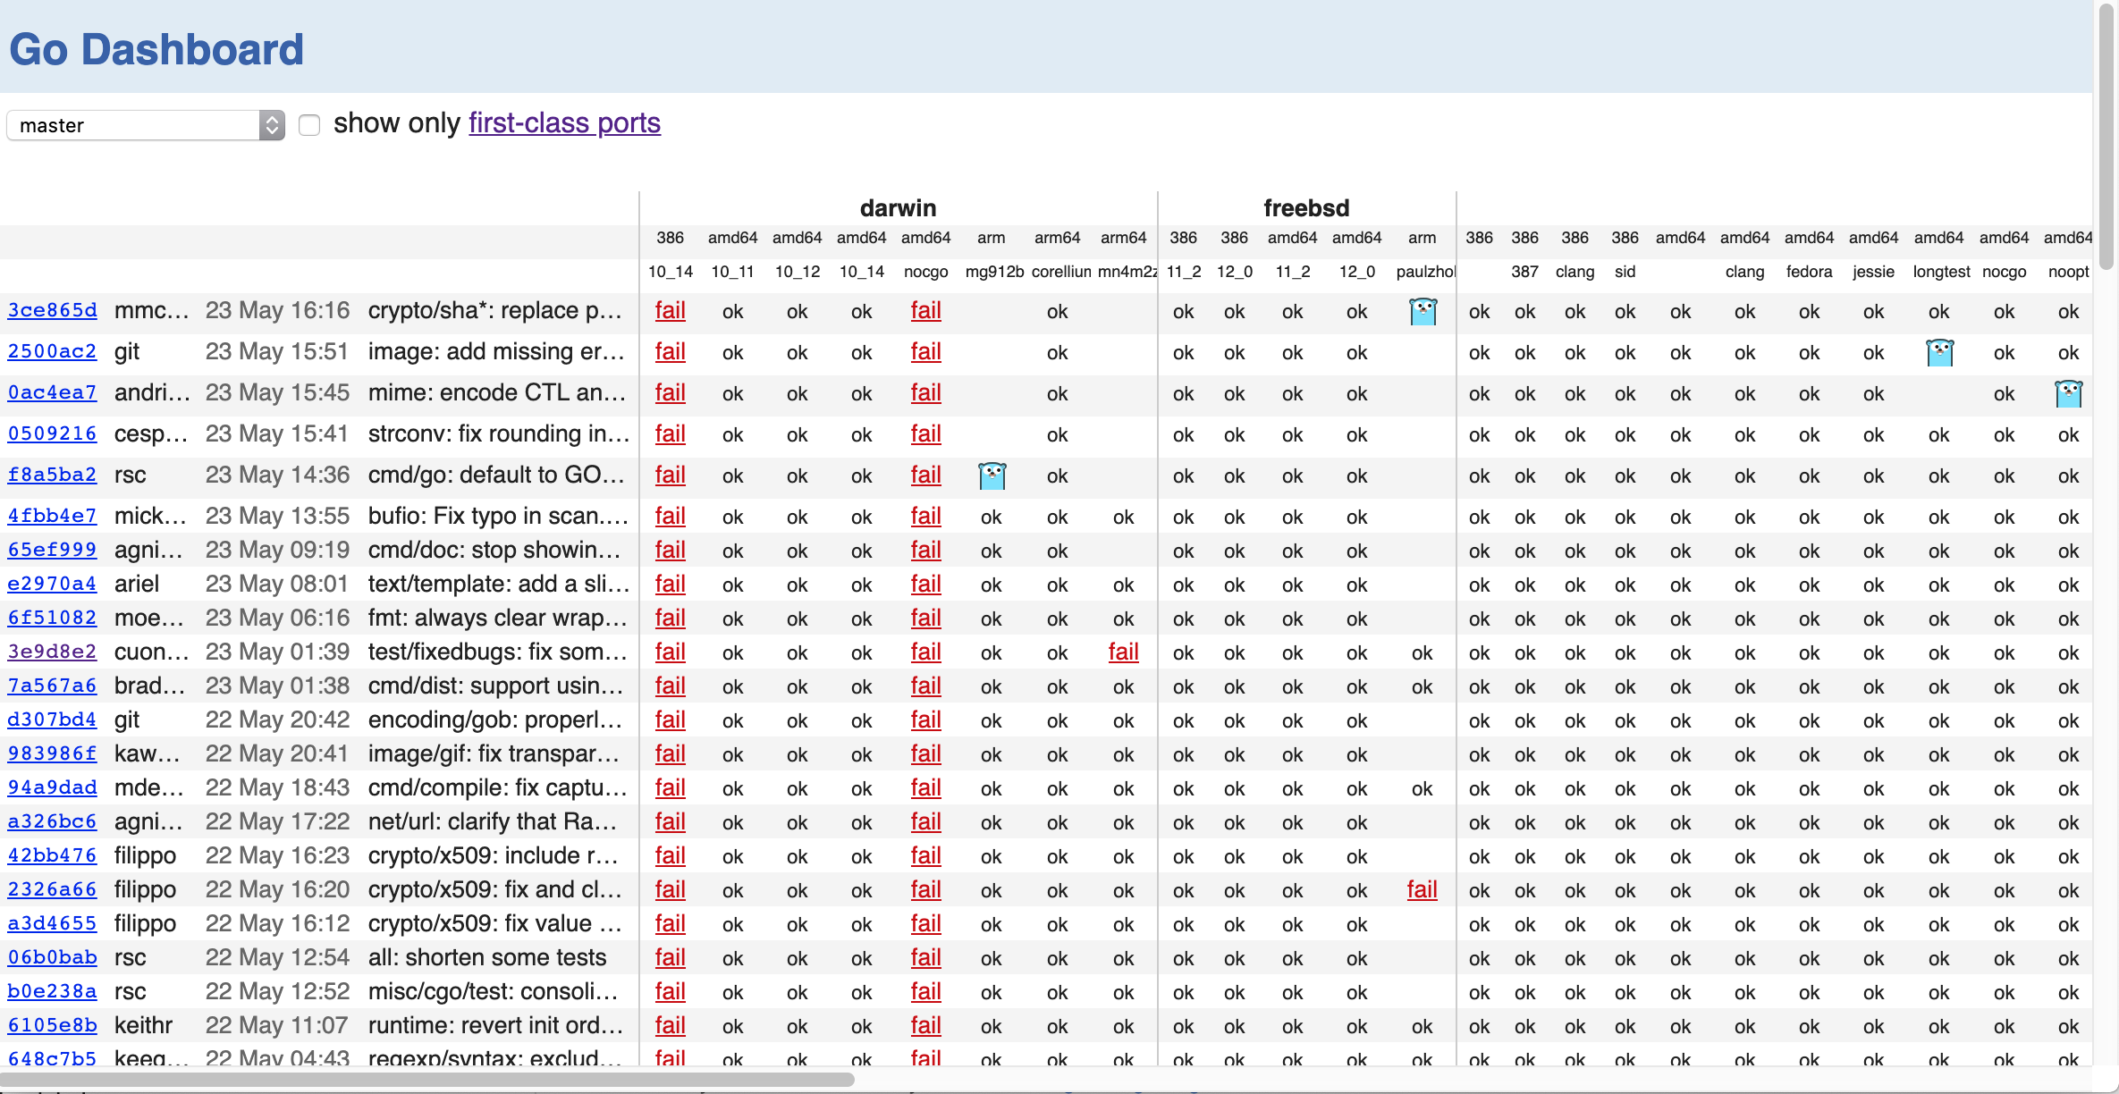View darwin nocgo fail log for 42bb476
2119x1094 pixels.
(x=925, y=855)
